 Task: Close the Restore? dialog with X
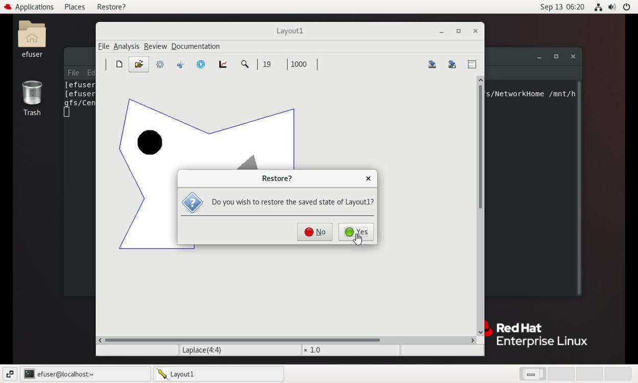tap(368, 178)
